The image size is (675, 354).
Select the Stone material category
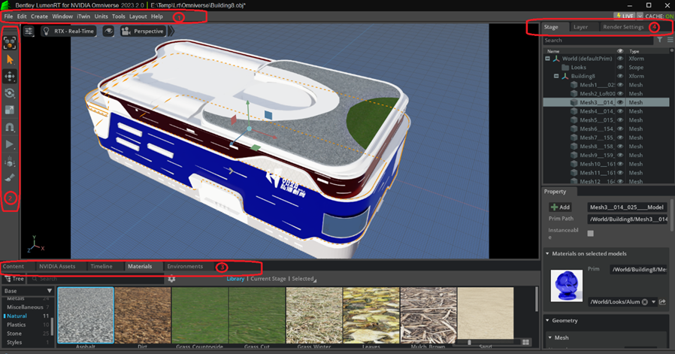pyautogui.click(x=14, y=333)
